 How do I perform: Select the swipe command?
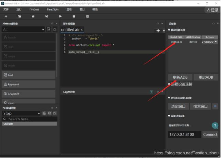29,56
